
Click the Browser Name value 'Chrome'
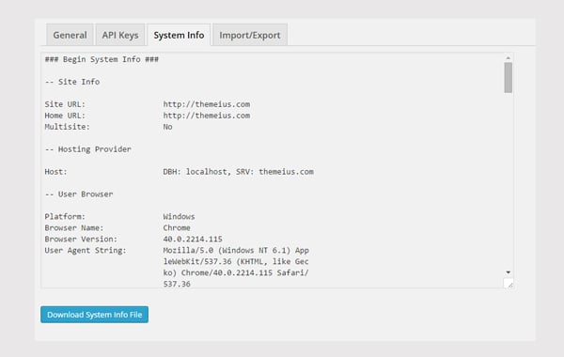(x=177, y=228)
